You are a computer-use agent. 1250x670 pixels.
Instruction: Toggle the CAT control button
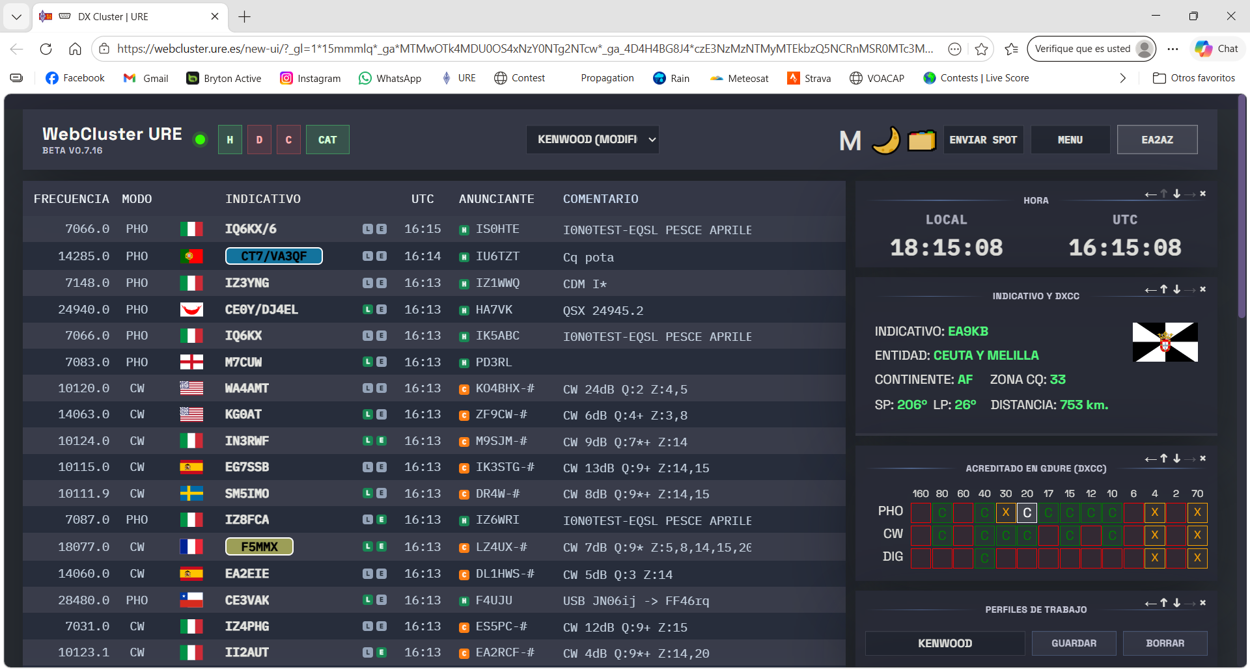point(327,140)
